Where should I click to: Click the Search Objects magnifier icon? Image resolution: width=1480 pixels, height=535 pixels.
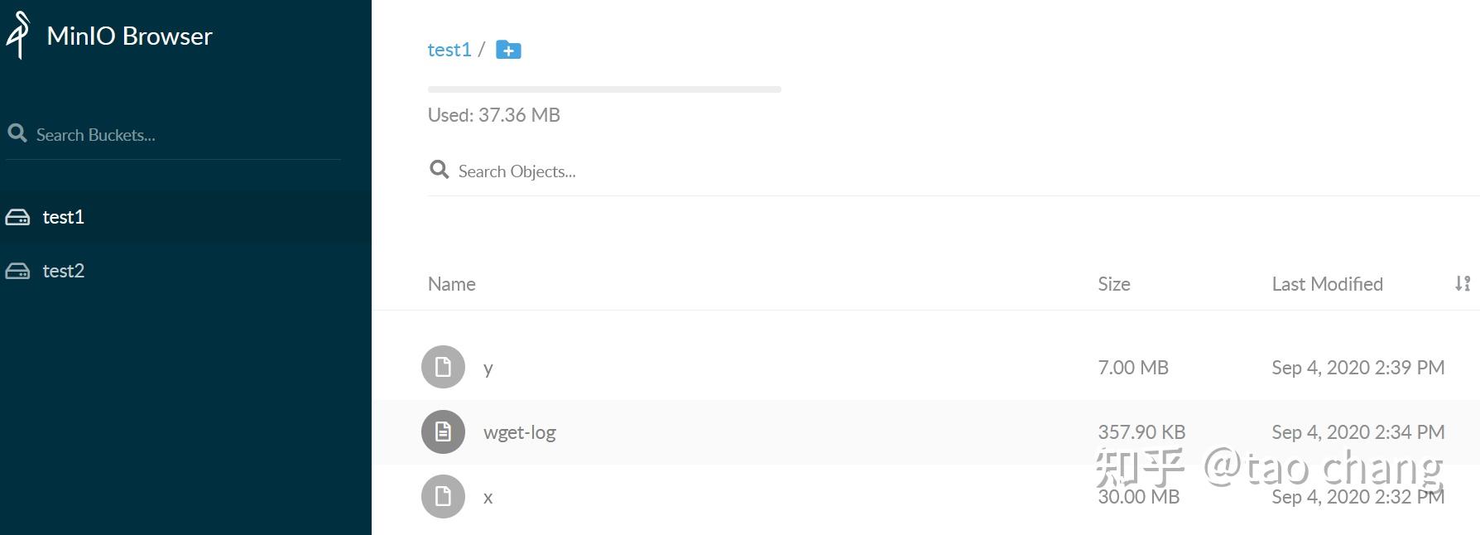439,170
